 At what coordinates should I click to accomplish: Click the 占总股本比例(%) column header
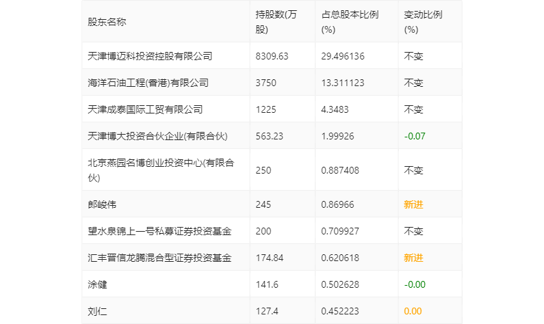350,22
